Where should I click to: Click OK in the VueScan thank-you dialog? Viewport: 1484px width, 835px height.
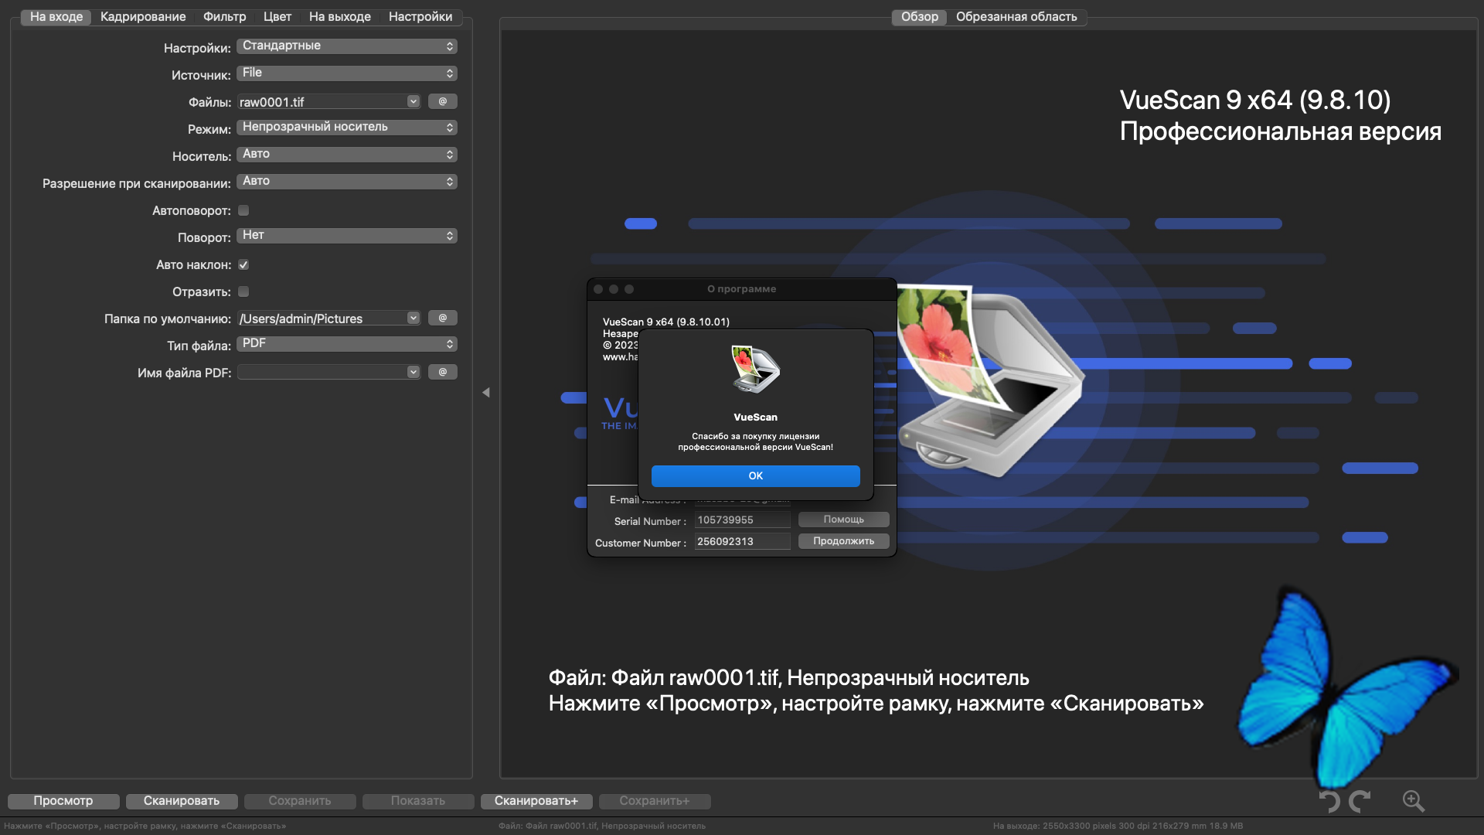click(756, 476)
